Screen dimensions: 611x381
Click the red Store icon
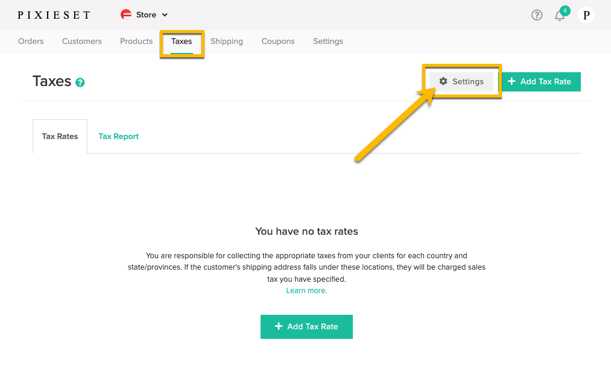point(126,15)
